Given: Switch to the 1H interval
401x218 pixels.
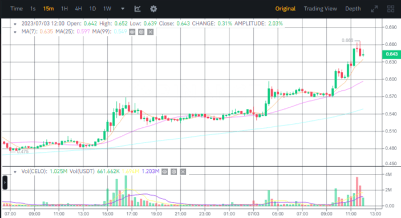Looking at the screenshot, I should [64, 9].
